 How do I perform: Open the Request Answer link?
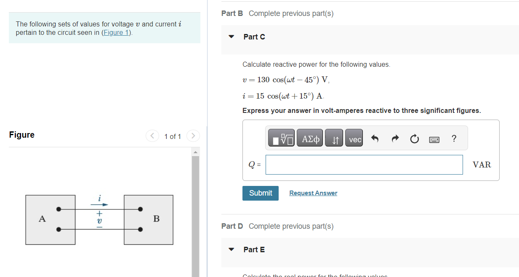313,193
